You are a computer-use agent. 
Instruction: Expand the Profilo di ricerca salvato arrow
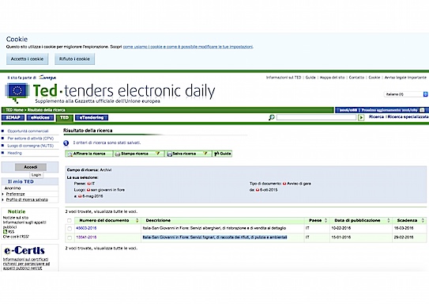2,199
